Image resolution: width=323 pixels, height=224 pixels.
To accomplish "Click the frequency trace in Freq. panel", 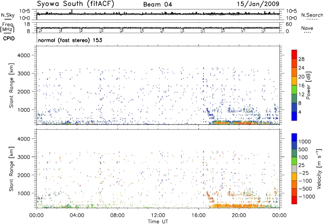I will pos(158,27).
